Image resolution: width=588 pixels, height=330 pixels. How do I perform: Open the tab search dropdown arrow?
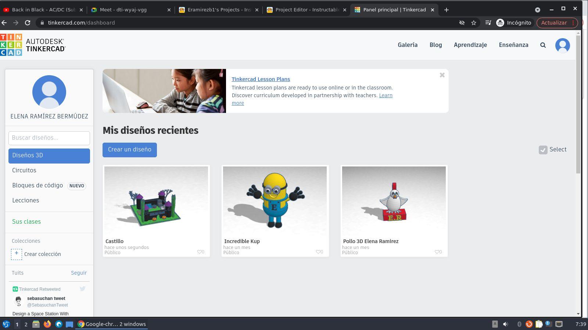(x=537, y=10)
